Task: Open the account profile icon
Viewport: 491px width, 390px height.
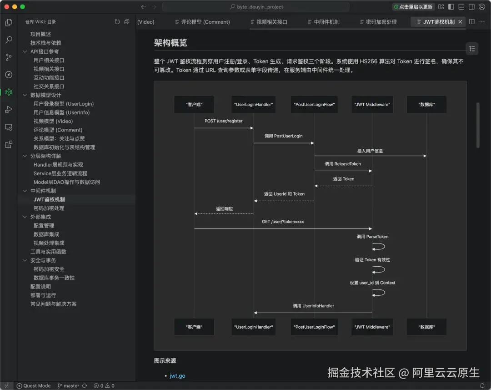Action: point(482,7)
